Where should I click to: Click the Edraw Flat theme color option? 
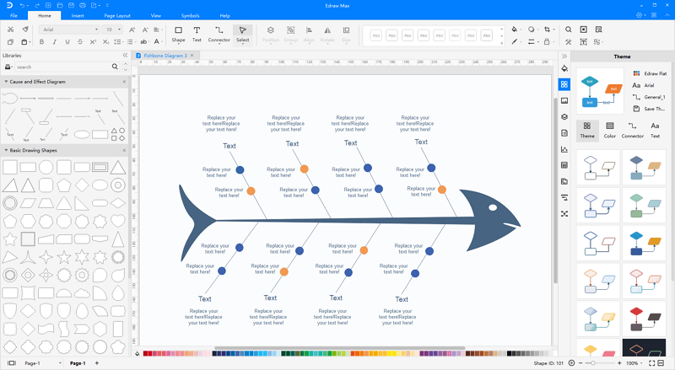tap(650, 73)
